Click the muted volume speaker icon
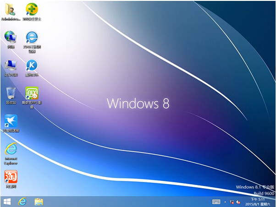 pos(238,202)
